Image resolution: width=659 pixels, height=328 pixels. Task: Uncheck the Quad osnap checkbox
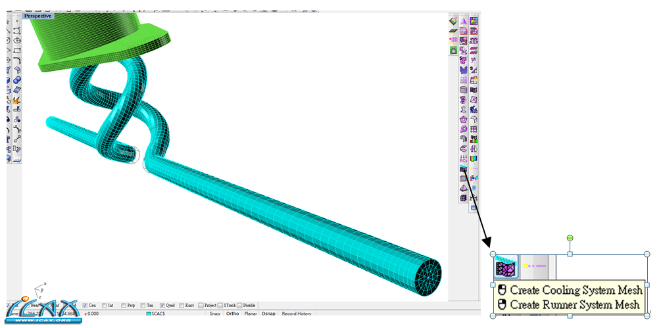point(162,305)
